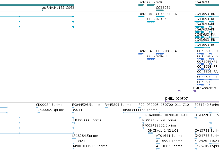
Task: Select the CG43693-PG protein label
Action: pos(207,56)
